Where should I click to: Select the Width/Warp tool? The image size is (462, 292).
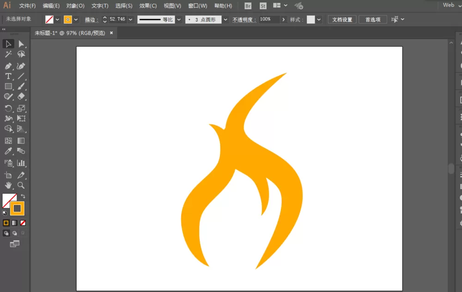(x=8, y=118)
